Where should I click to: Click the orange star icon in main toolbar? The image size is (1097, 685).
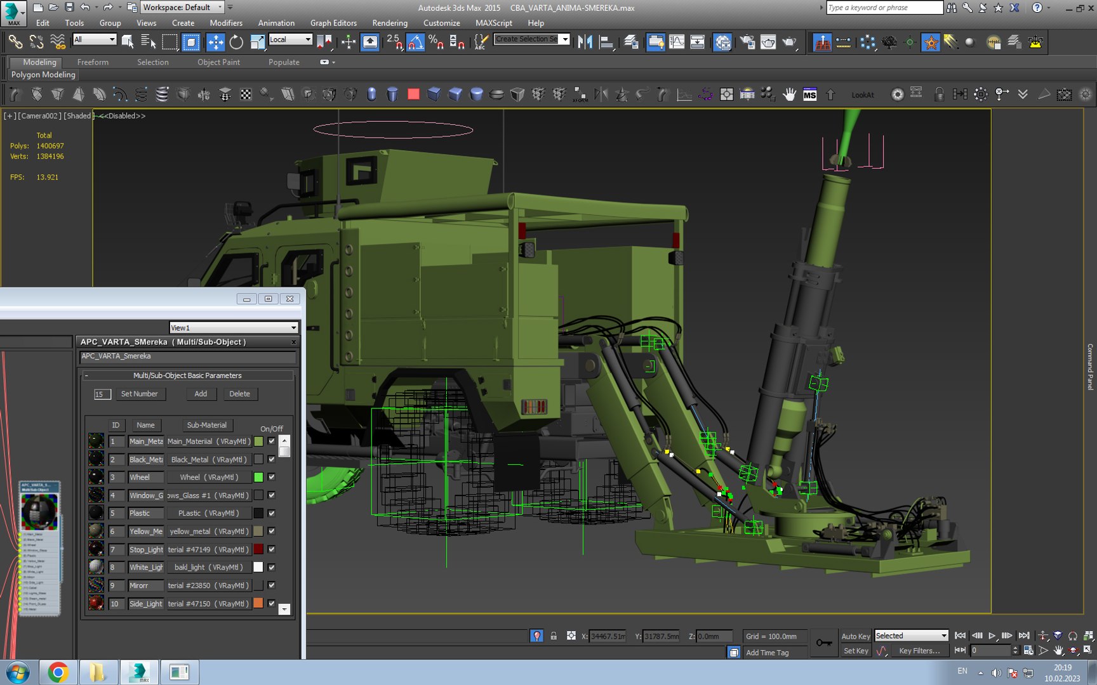(931, 42)
